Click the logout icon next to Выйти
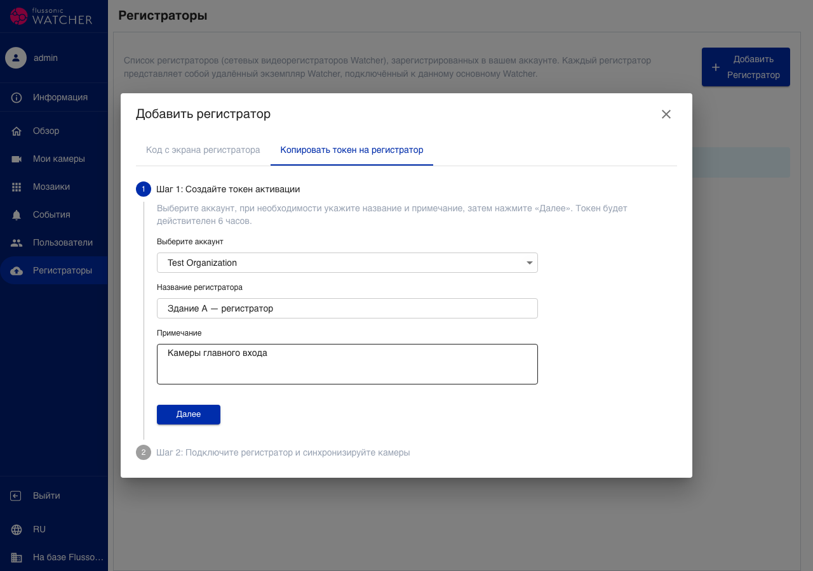813x571 pixels. [x=17, y=496]
